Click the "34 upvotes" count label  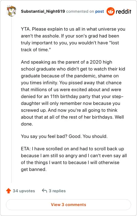[x=24, y=191]
